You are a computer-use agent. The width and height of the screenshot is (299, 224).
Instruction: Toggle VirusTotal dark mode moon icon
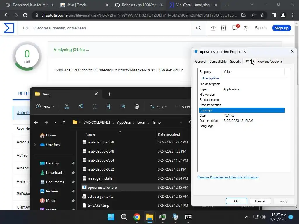246,28
